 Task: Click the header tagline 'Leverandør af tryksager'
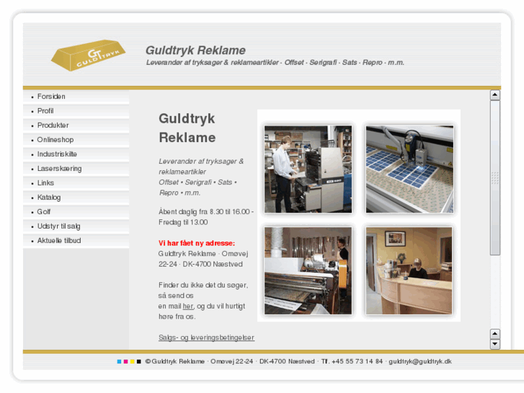(x=275, y=63)
